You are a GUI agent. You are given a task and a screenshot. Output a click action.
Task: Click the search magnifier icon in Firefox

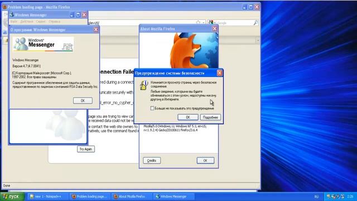255,22
